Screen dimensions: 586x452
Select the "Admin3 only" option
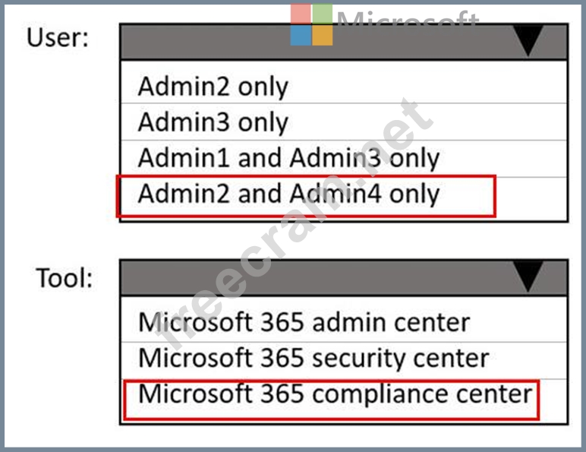tap(213, 122)
